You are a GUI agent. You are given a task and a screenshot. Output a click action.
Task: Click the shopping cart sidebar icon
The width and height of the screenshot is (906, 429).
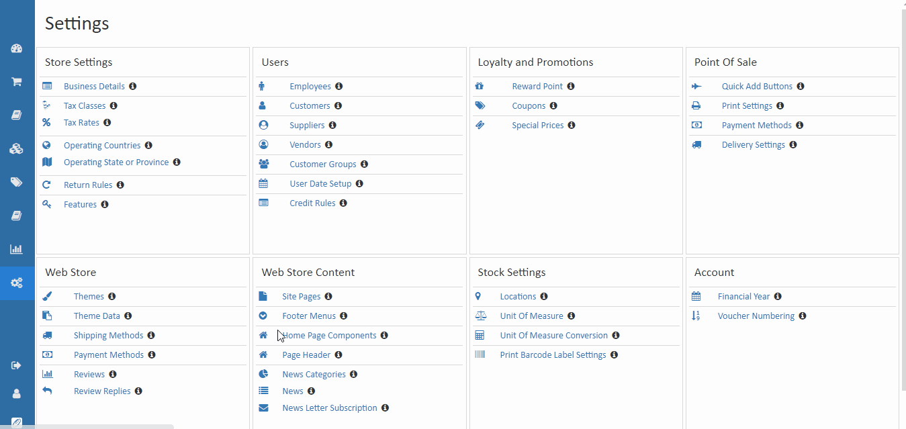(17, 82)
